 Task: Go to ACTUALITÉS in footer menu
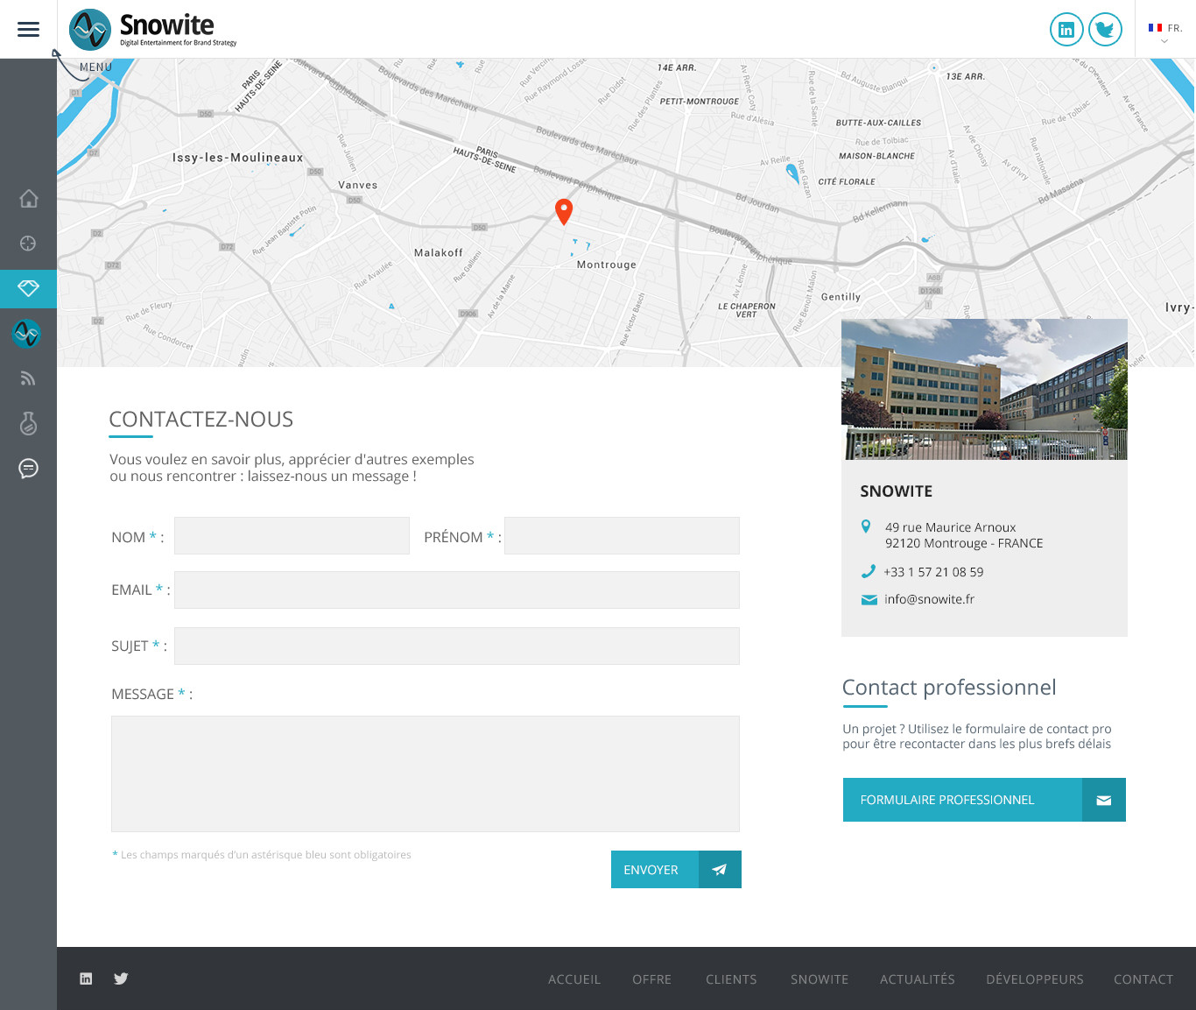click(x=917, y=979)
